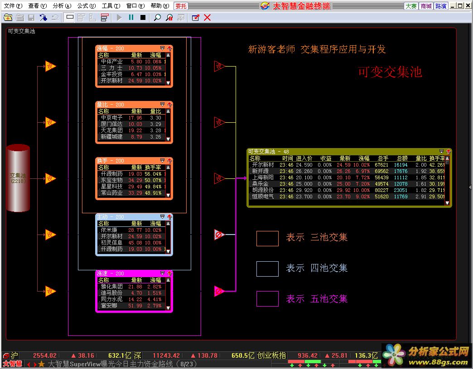
Task: Click scroll-up arrow in 换手 - 200 panel
Action: pos(169,168)
